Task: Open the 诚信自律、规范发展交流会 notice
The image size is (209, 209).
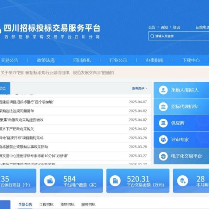Action: click(57, 73)
